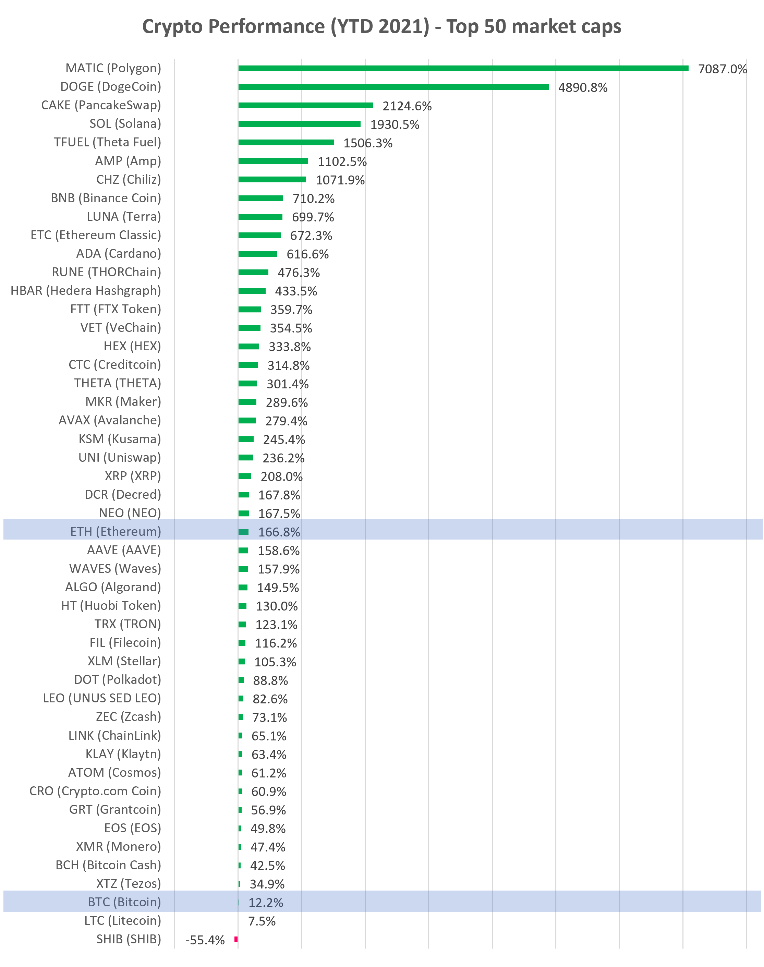764x967 pixels.
Task: Select the AAVE (AAVE) label
Action: tap(124, 550)
